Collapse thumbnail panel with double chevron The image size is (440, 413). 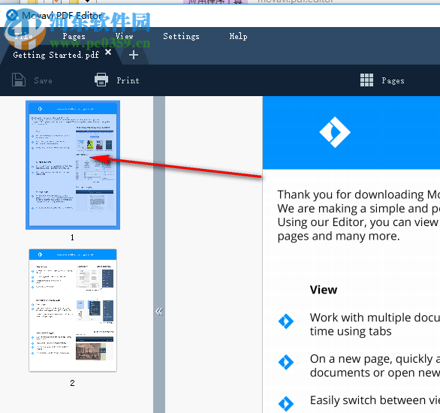coord(159,312)
